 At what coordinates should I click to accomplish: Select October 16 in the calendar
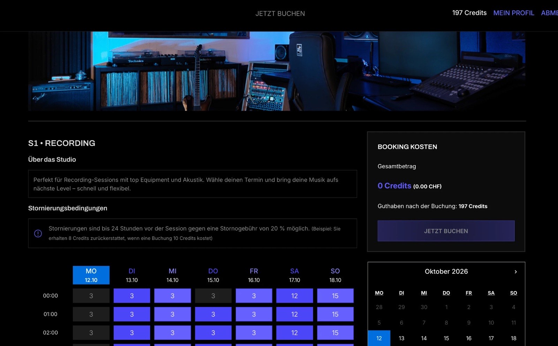click(469, 338)
